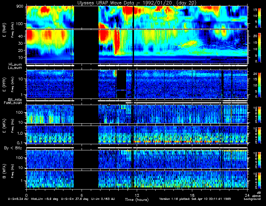Click the 'U-S-E= 37.6 deg' footer value
This screenshot has width=266, height=206.
pos(75,199)
